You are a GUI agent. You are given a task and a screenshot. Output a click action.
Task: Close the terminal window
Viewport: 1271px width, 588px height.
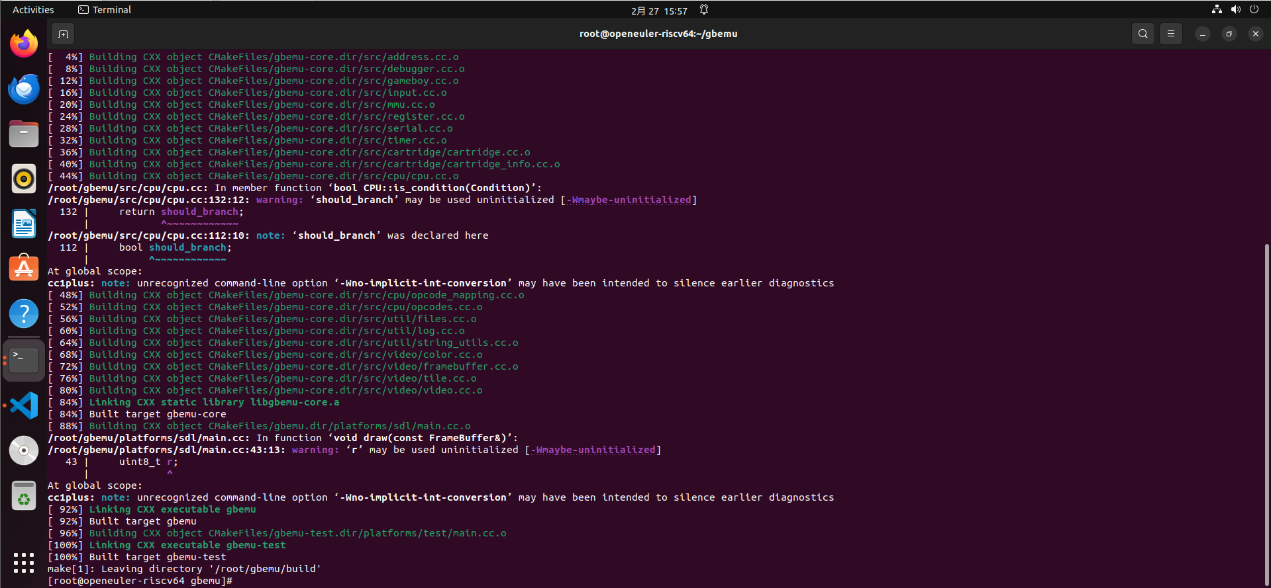click(x=1255, y=34)
